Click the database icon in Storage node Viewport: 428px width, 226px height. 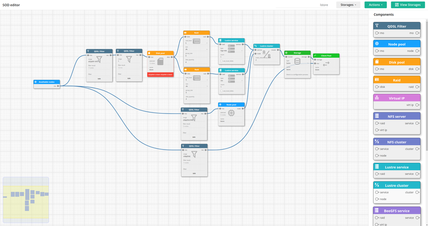pos(297,61)
